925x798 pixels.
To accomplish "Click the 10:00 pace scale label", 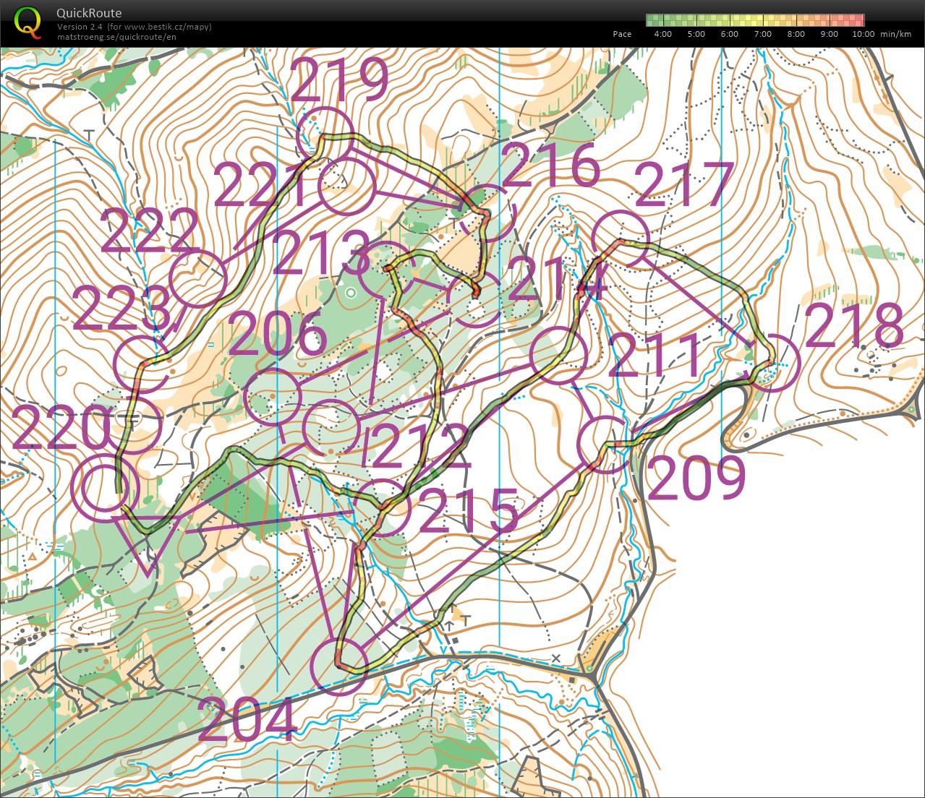I will (863, 34).
